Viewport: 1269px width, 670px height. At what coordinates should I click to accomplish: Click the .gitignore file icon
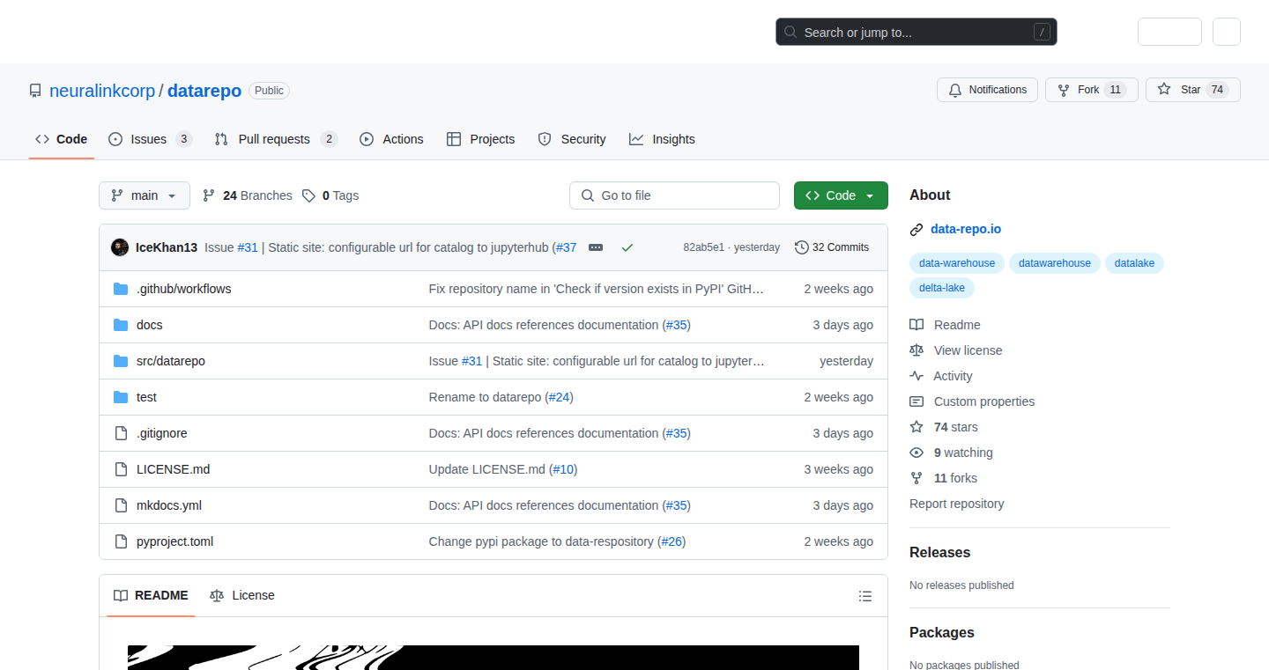pos(121,433)
